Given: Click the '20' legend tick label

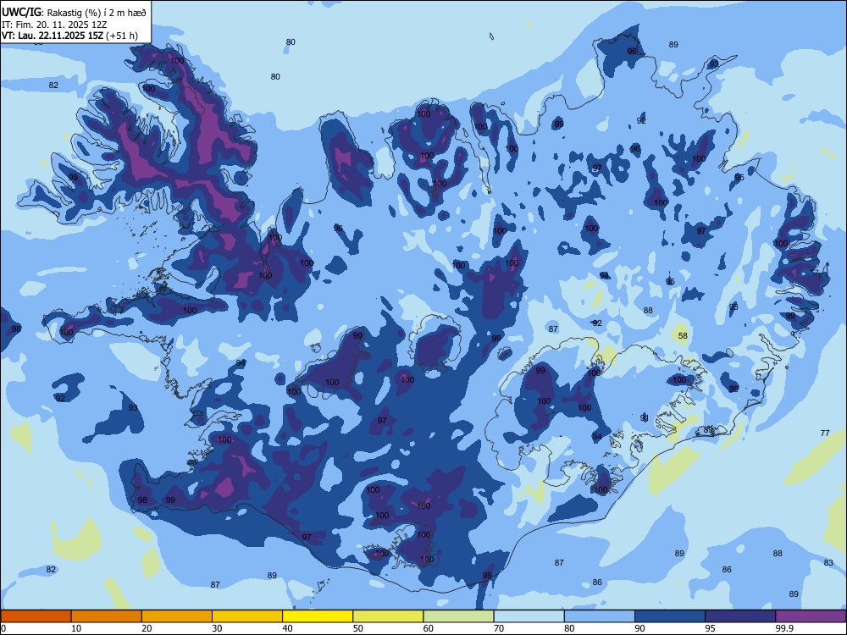Looking at the screenshot, I should pyautogui.click(x=147, y=628).
